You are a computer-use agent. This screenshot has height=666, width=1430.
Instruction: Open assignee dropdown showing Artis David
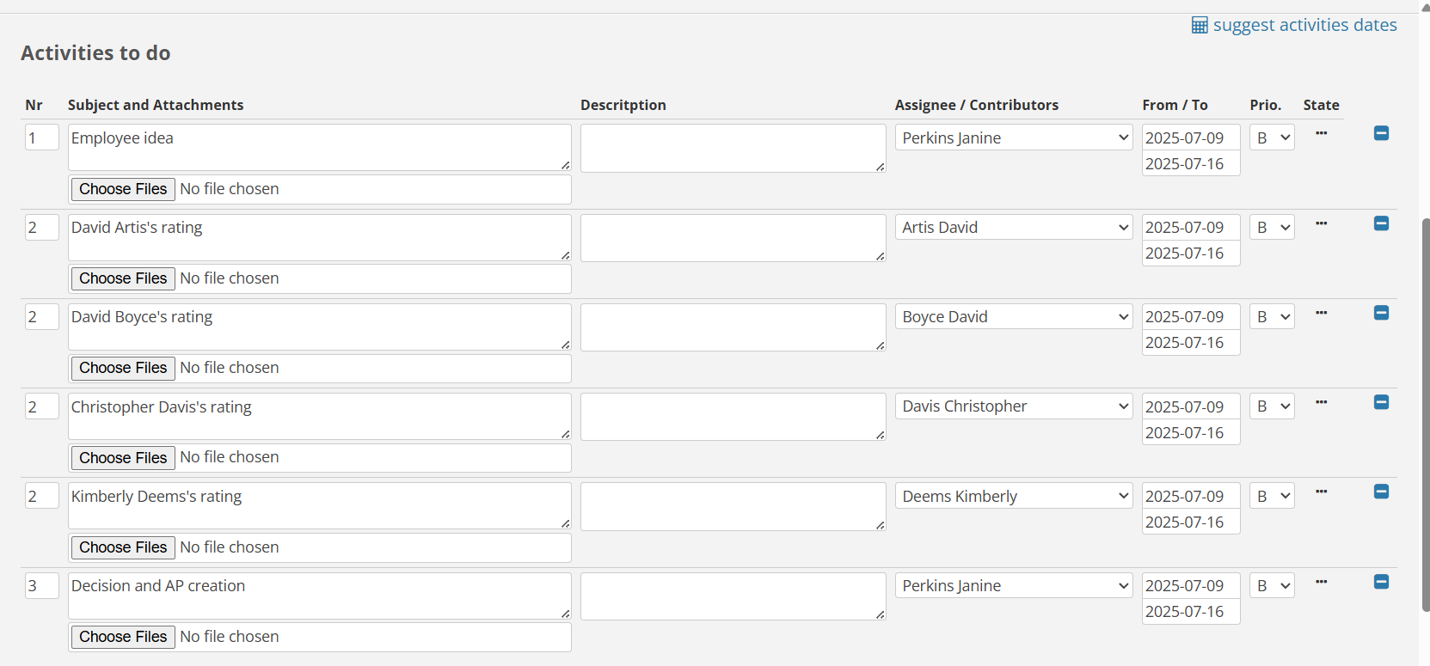pos(1013,228)
